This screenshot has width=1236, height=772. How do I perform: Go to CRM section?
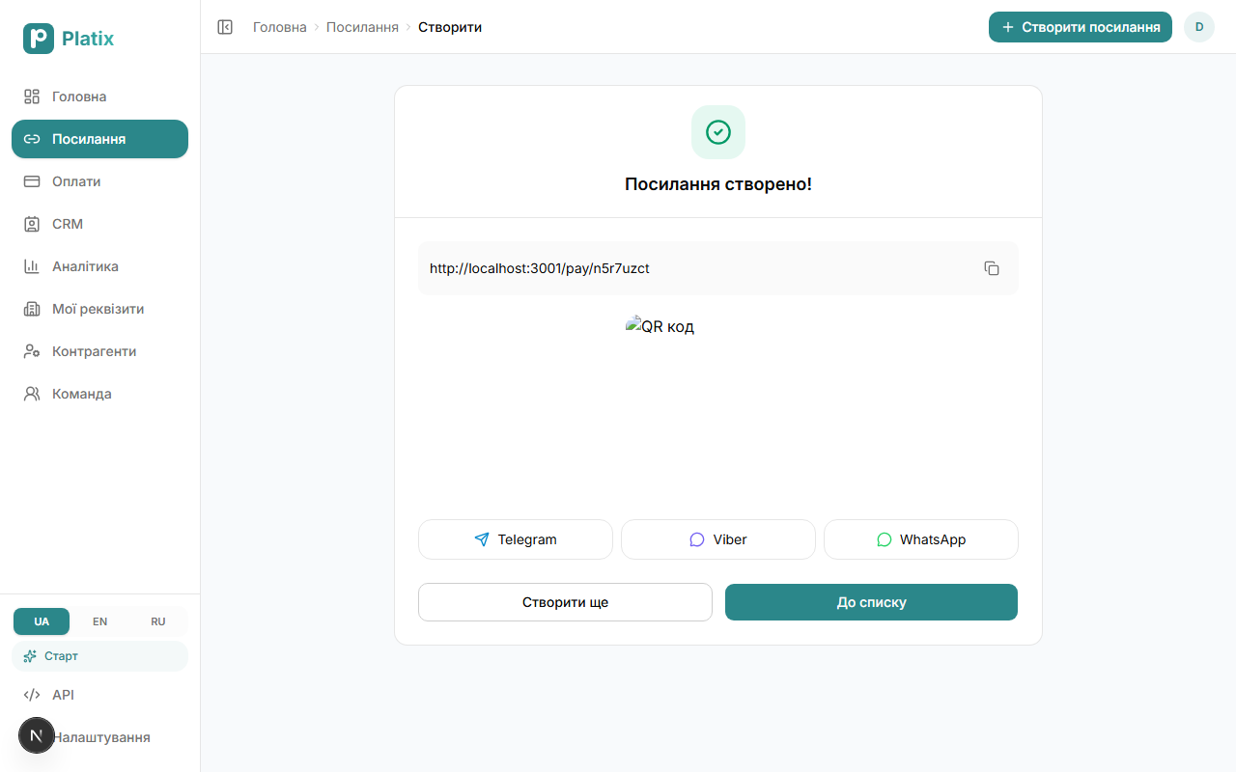99,224
